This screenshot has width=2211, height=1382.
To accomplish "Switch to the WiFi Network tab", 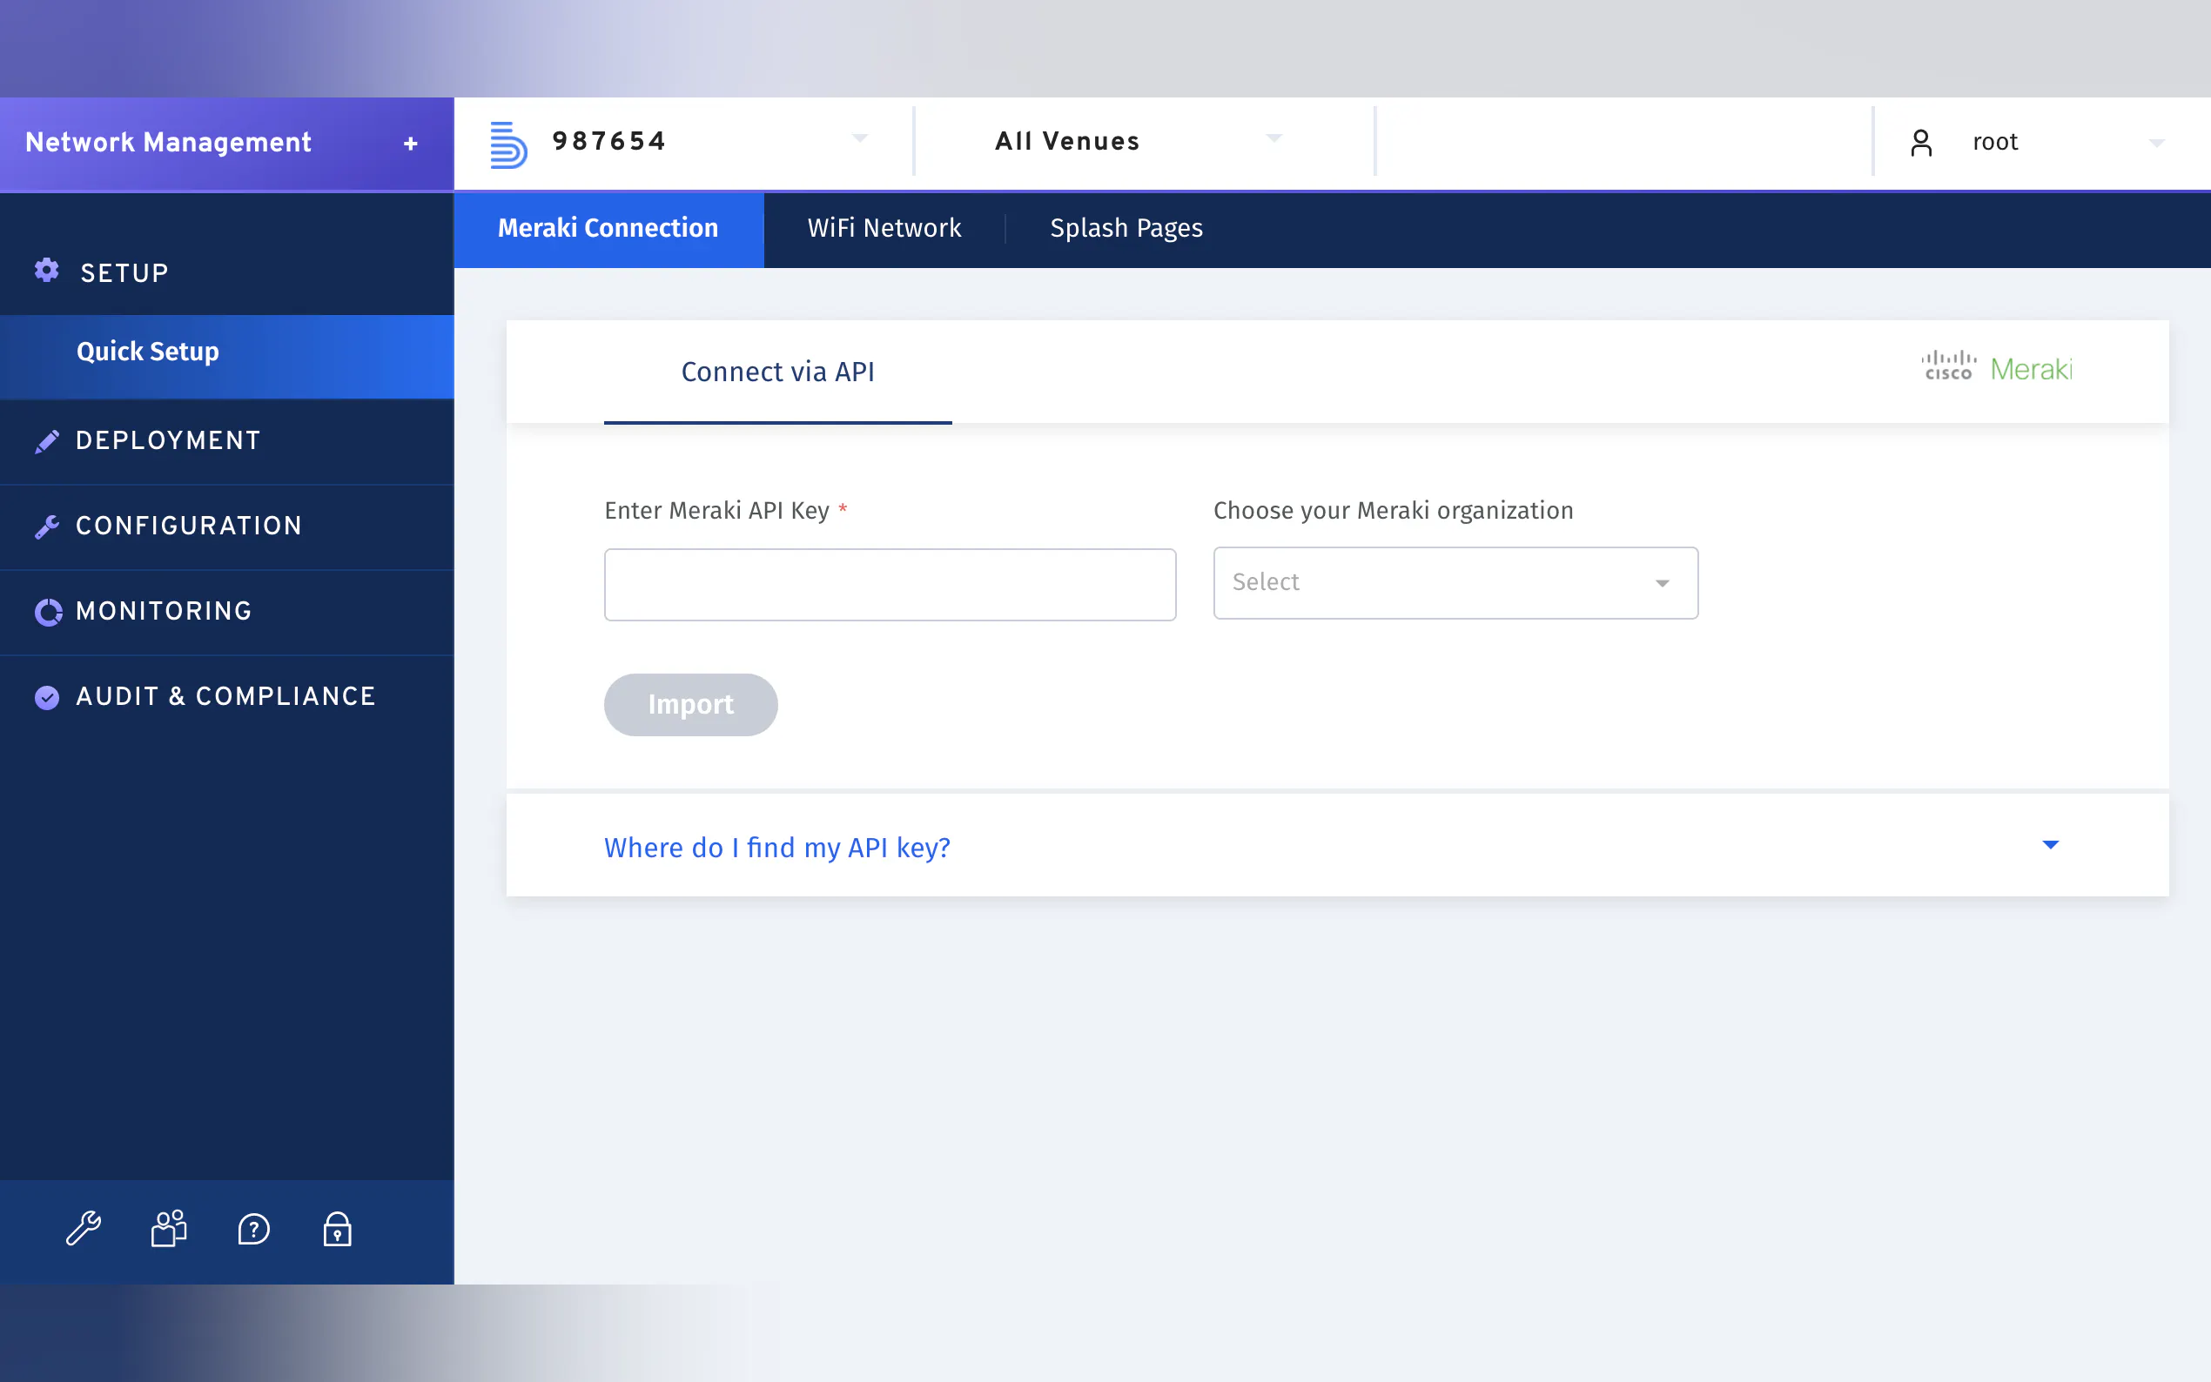I will 884,229.
